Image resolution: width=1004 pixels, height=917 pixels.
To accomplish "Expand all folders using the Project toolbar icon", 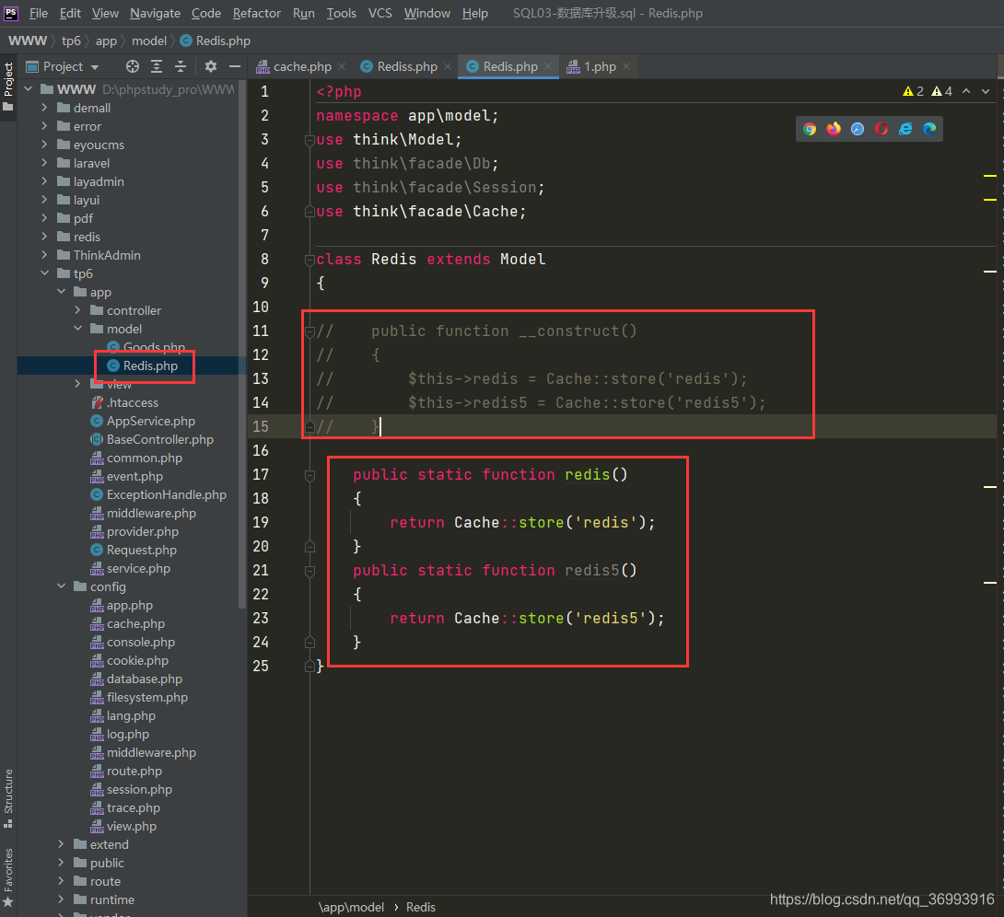I will point(157,65).
